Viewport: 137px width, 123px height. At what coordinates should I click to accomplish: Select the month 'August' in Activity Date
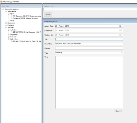tap(61, 26)
